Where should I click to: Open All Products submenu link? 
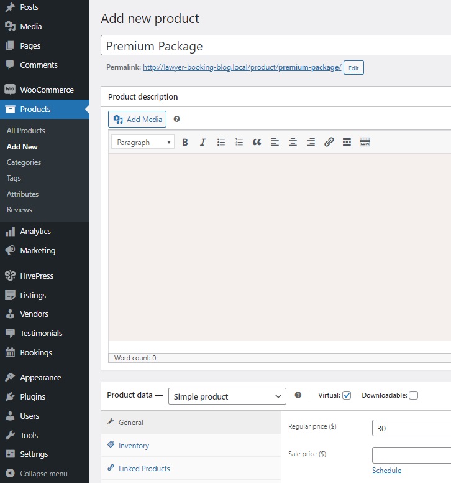(26, 131)
